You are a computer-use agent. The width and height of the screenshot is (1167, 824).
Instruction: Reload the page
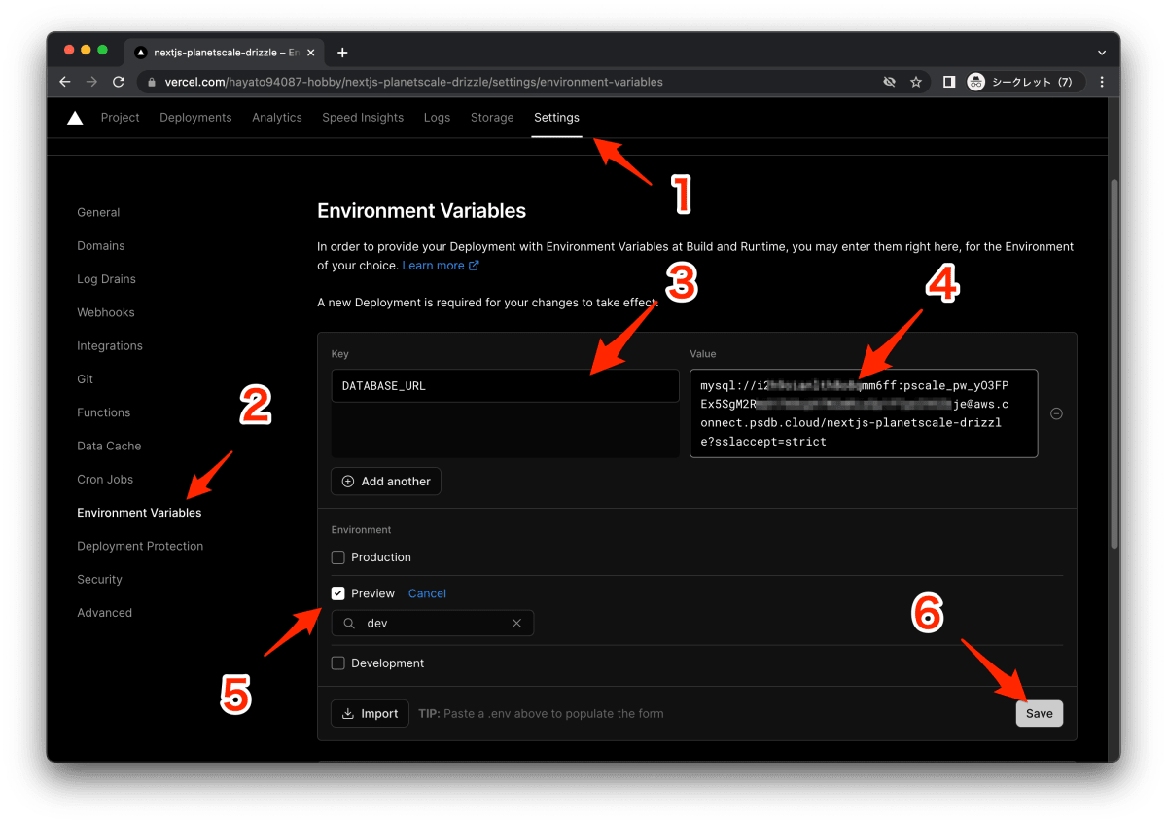[x=119, y=82]
